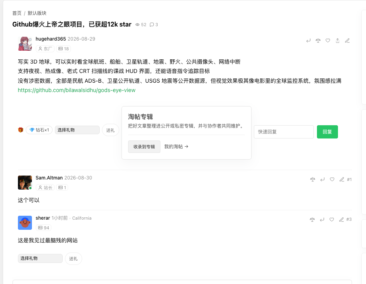Click the comment text 这是我见过最脑残的网站
This screenshot has height=284, width=366.
[x=48, y=240]
